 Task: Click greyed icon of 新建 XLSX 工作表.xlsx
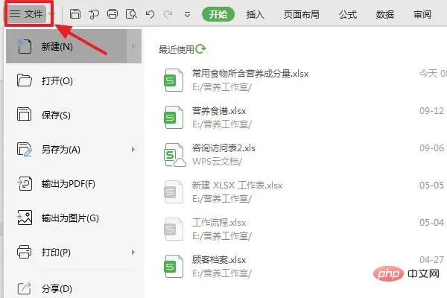pos(174,191)
